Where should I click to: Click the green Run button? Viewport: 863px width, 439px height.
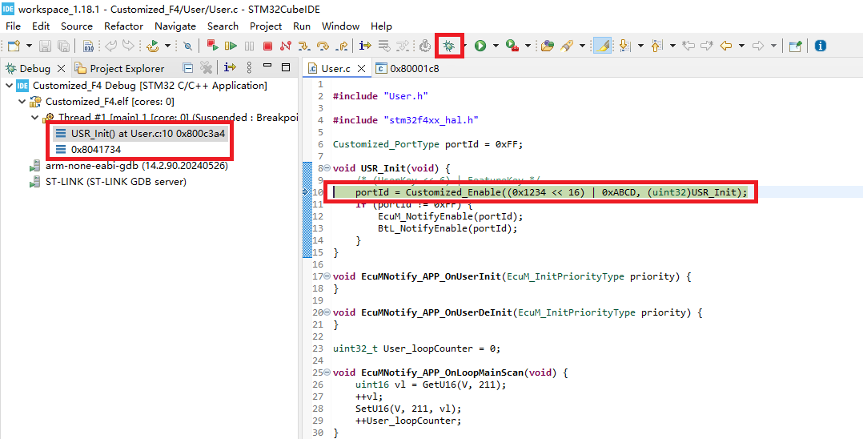pos(480,46)
